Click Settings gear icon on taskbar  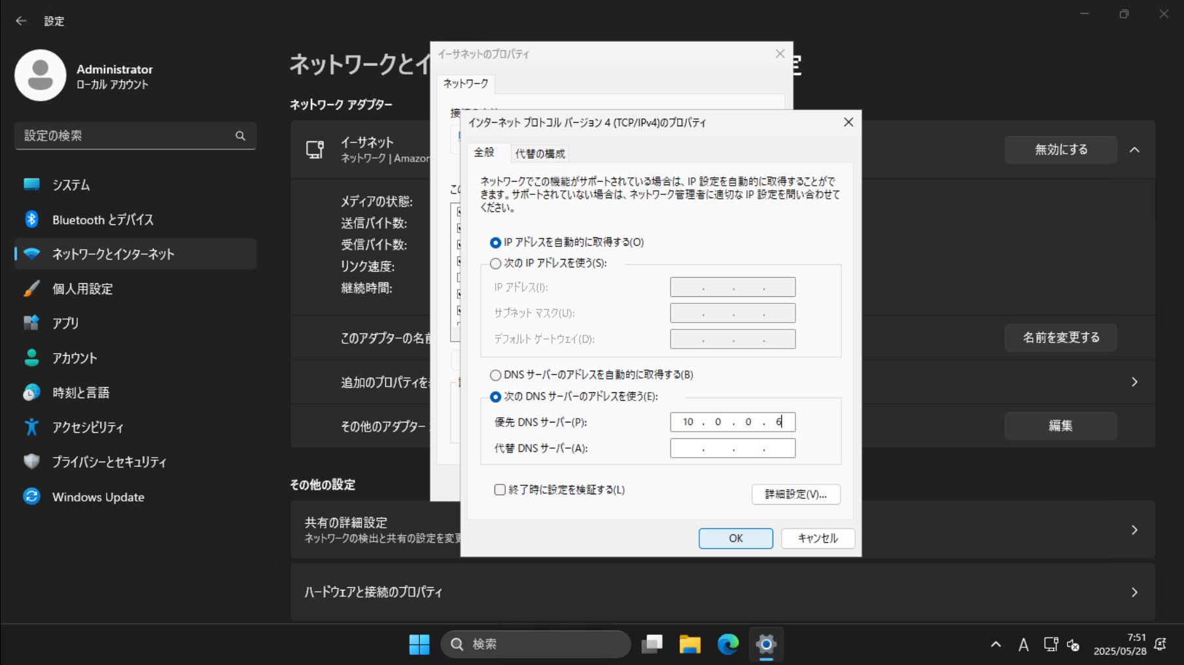pyautogui.click(x=766, y=645)
